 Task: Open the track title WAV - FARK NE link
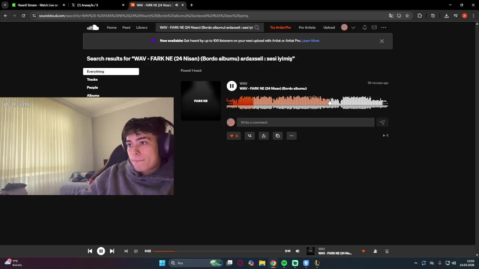(273, 89)
